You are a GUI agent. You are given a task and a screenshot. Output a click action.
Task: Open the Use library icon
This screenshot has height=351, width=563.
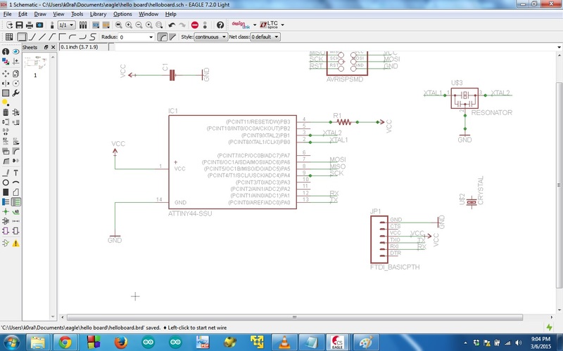coord(83,25)
